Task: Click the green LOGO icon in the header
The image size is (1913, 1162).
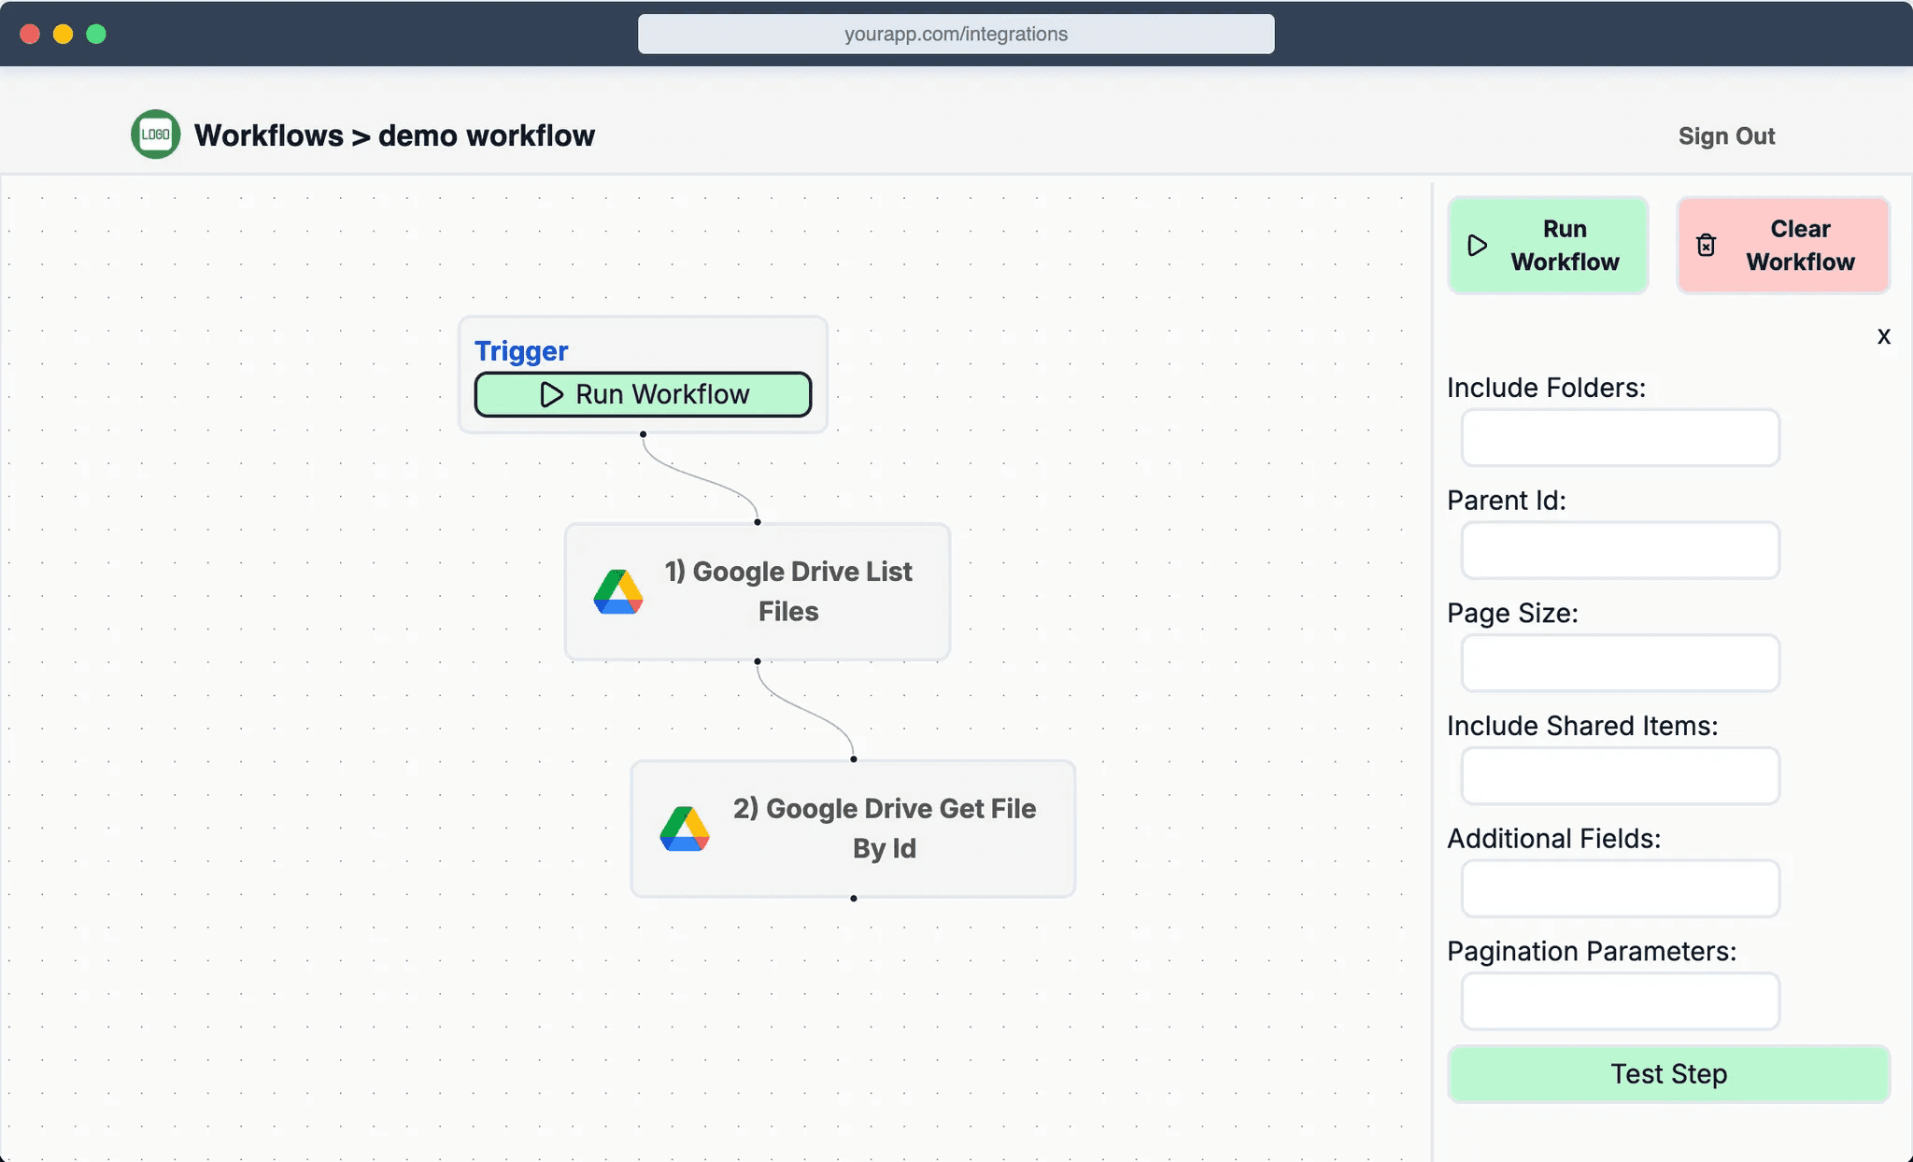Action: (x=155, y=135)
